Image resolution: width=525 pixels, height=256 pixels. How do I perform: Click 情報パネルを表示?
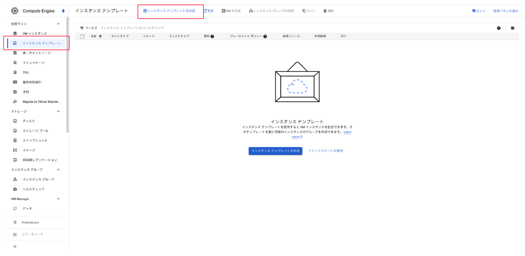click(505, 11)
